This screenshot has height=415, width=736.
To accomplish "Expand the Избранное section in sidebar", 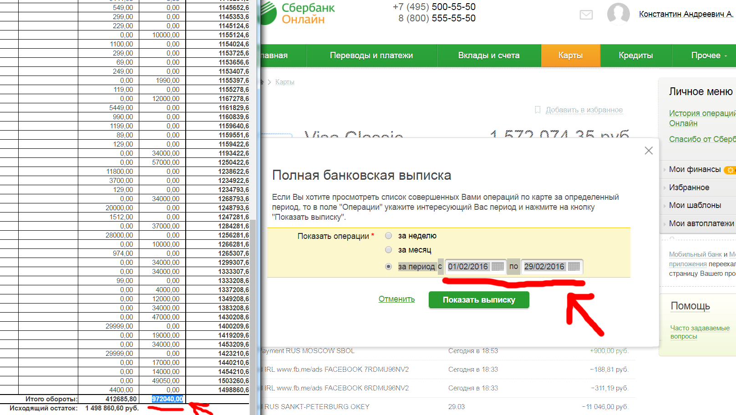I will pos(689,187).
